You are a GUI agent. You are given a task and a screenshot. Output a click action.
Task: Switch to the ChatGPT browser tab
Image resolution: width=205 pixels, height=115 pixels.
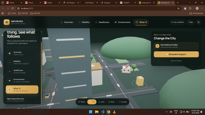coord(128,3)
